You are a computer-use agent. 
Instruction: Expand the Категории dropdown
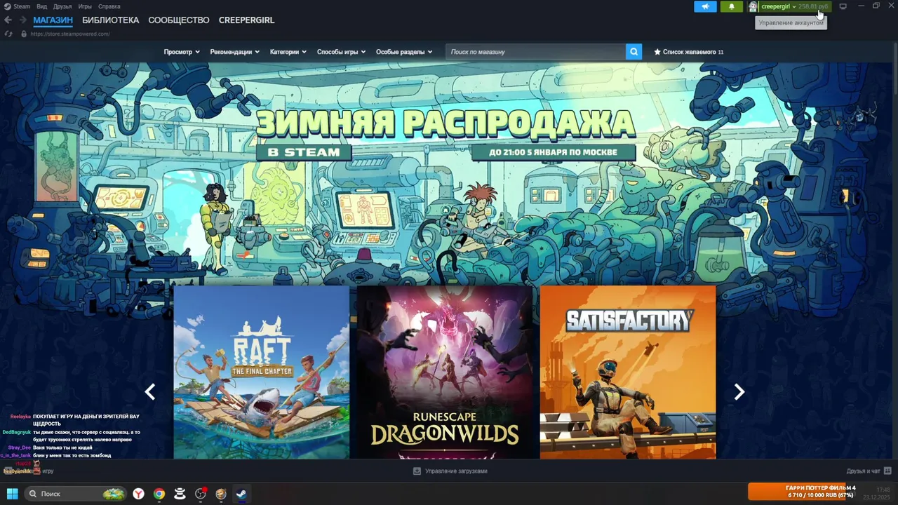tap(288, 52)
